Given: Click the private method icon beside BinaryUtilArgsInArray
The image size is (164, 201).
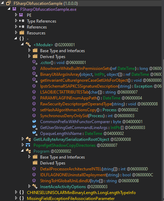Looking at the screenshot, I should [x=35, y=74].
